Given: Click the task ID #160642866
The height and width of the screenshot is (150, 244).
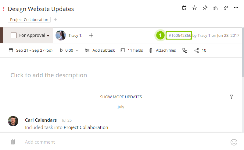Looking at the screenshot, I should [x=180, y=35].
